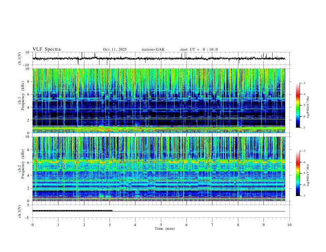Click the 'VLF Spectra' title text
This screenshot has height=252, width=326.
click(47, 49)
